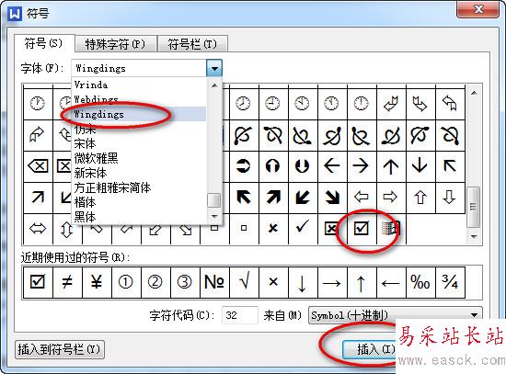
Task: Click the symbol grid scrollbar thumb
Action: click(x=474, y=207)
